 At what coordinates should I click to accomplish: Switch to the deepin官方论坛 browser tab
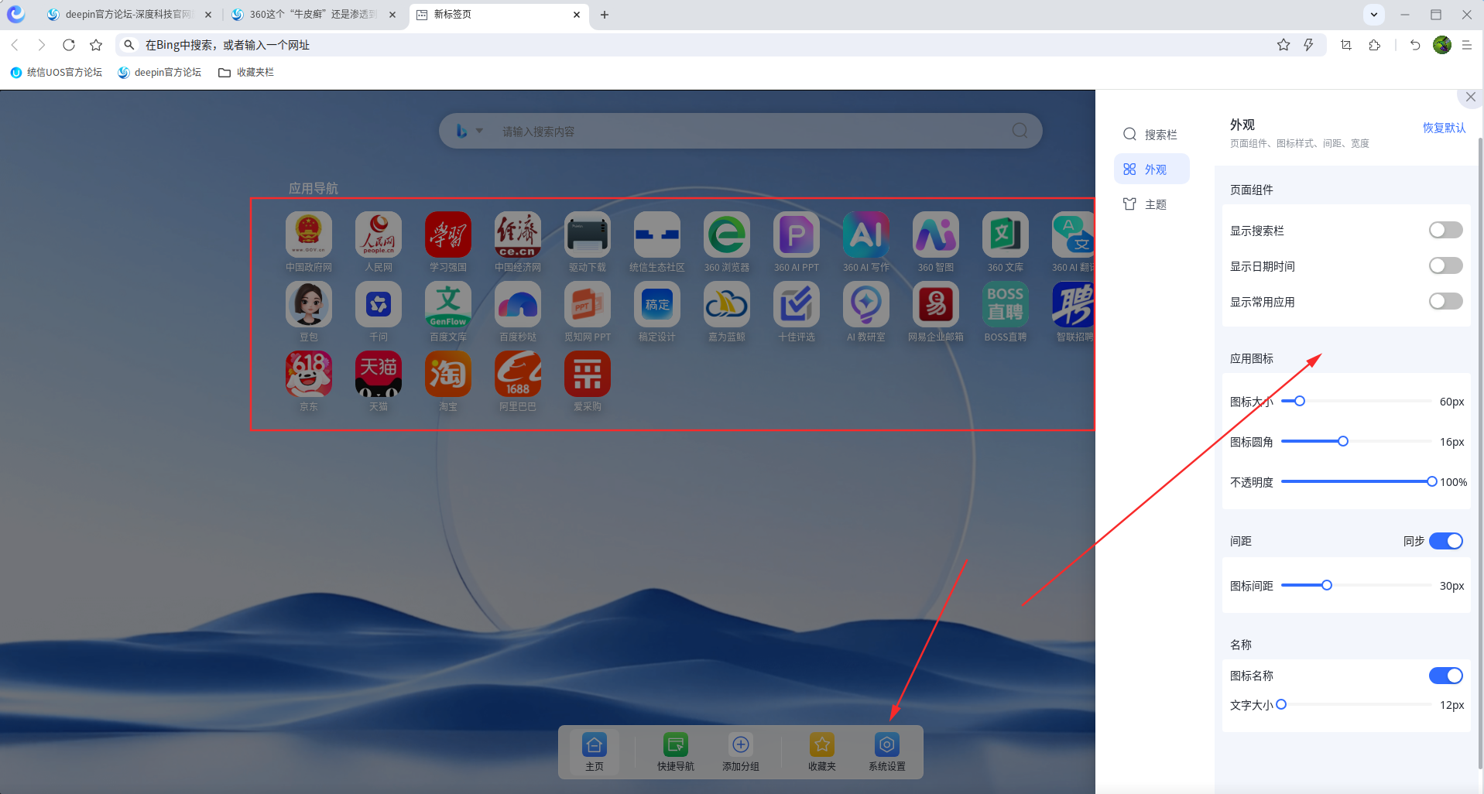pyautogui.click(x=129, y=15)
